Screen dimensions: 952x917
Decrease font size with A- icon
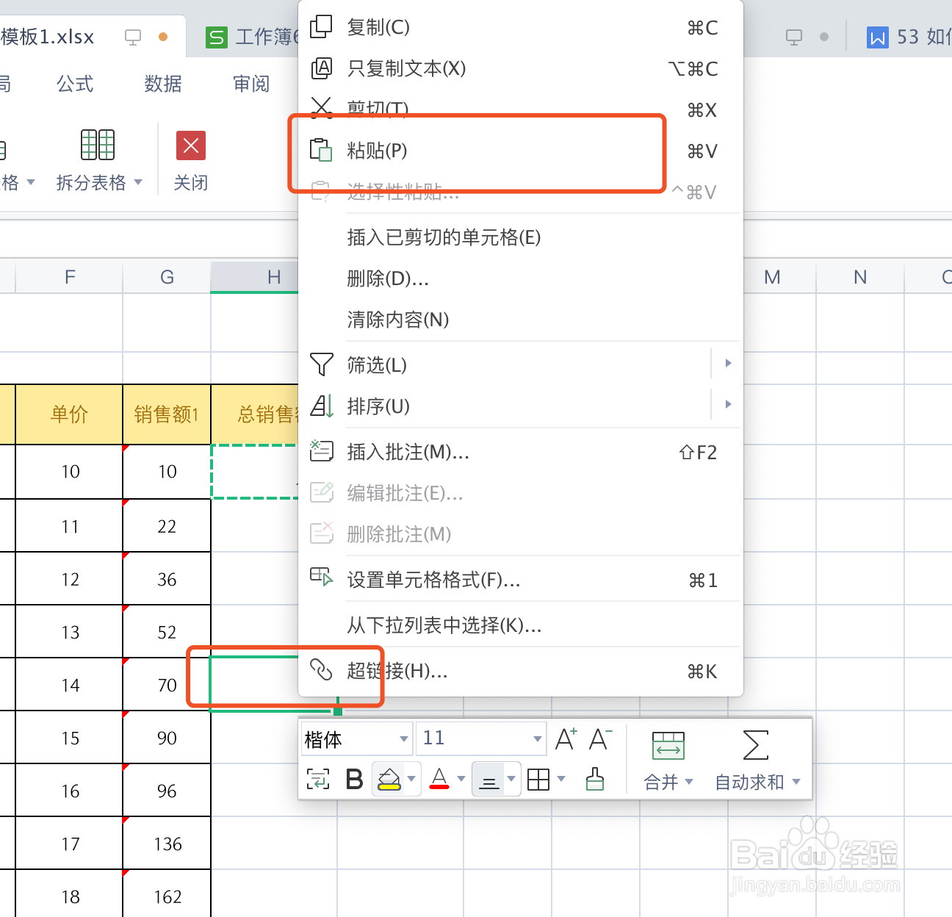point(599,739)
